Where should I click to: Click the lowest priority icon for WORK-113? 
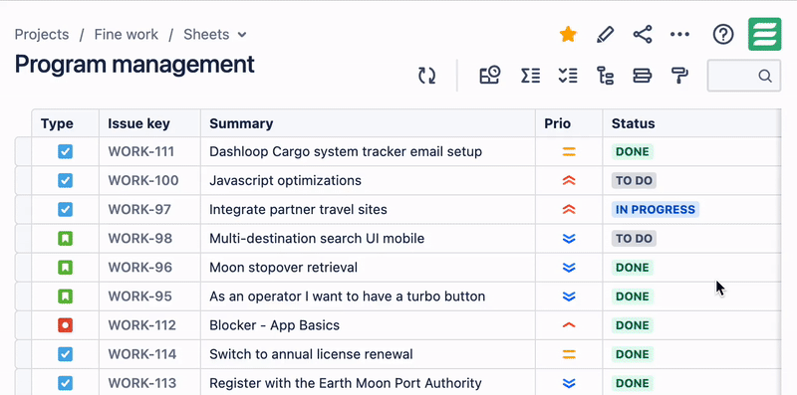coord(569,383)
